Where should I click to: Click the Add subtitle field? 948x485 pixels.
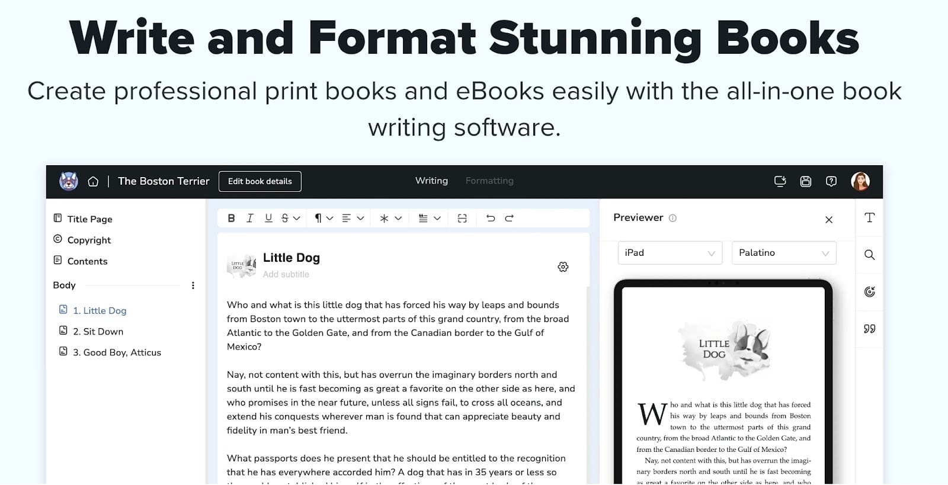(x=286, y=274)
